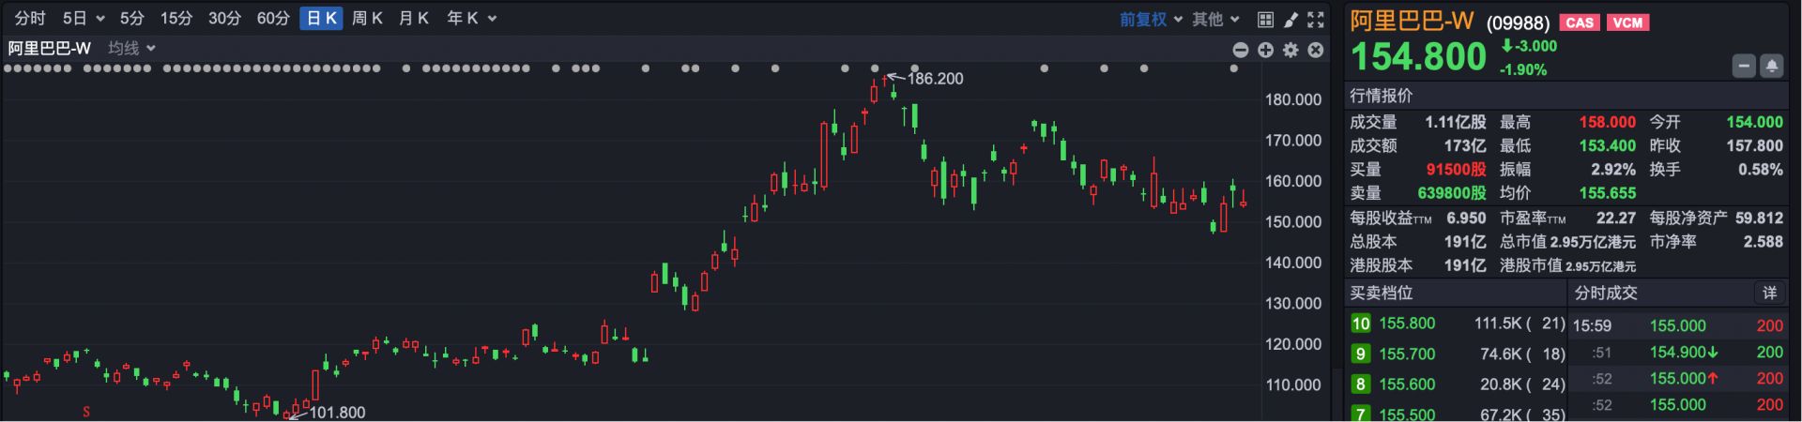Switch to 分时 intraday view

(x=30, y=19)
